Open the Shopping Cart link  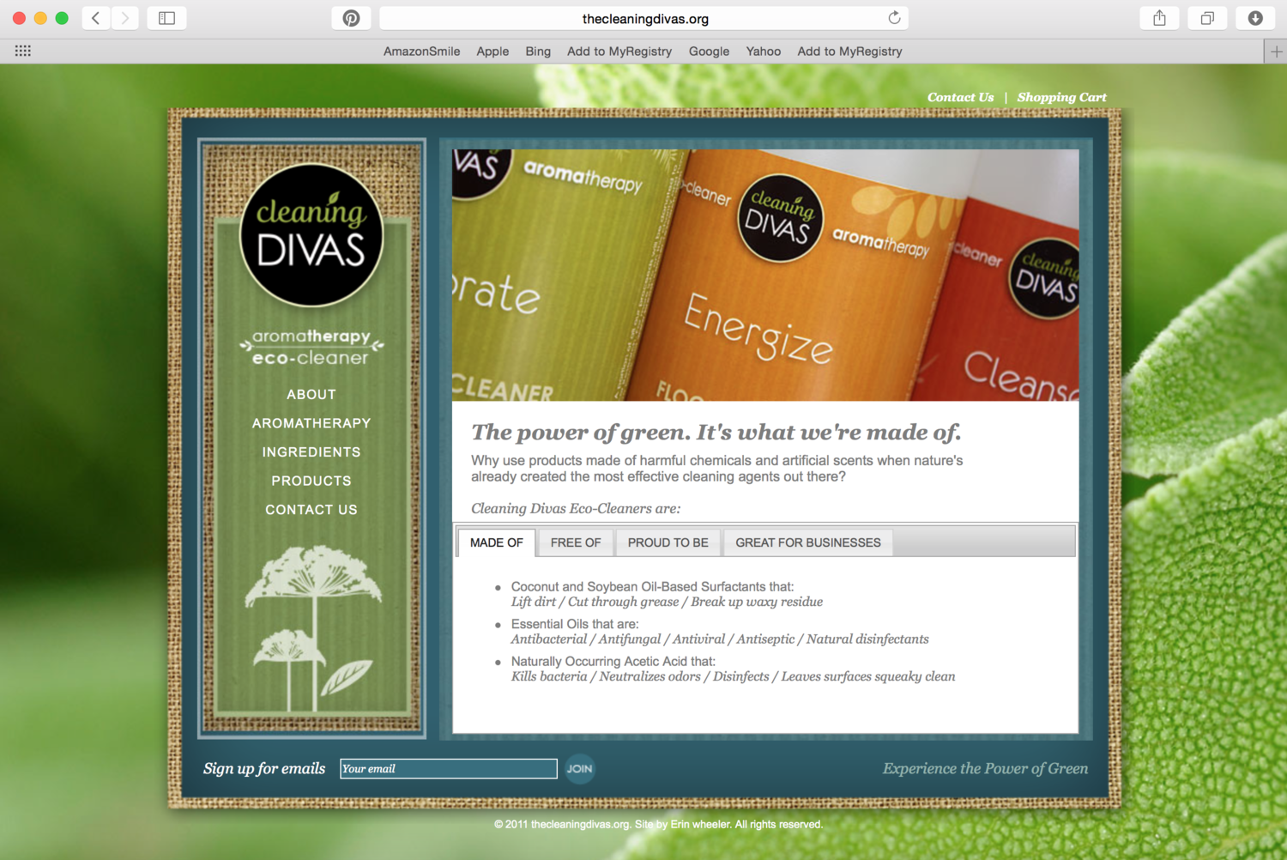pos(1061,97)
